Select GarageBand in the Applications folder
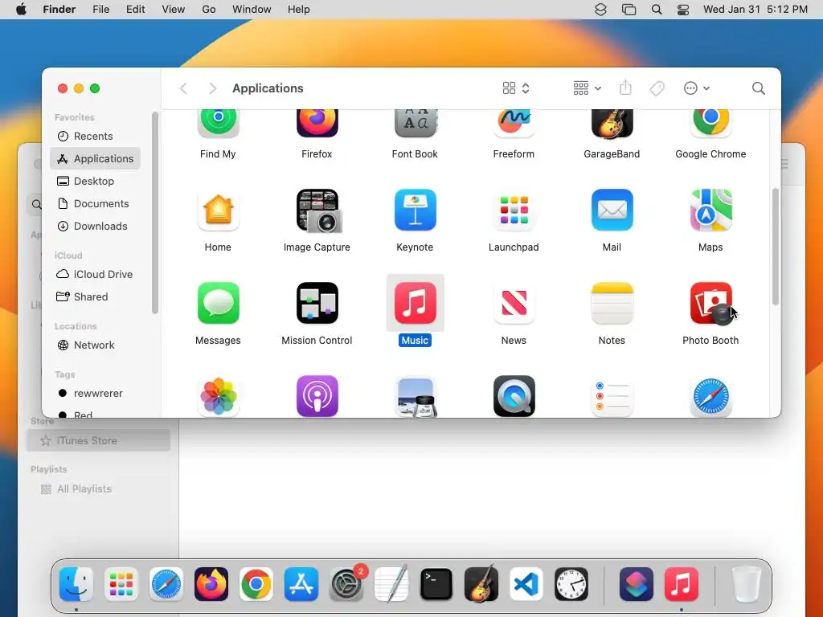Image resolution: width=823 pixels, height=617 pixels. click(612, 123)
